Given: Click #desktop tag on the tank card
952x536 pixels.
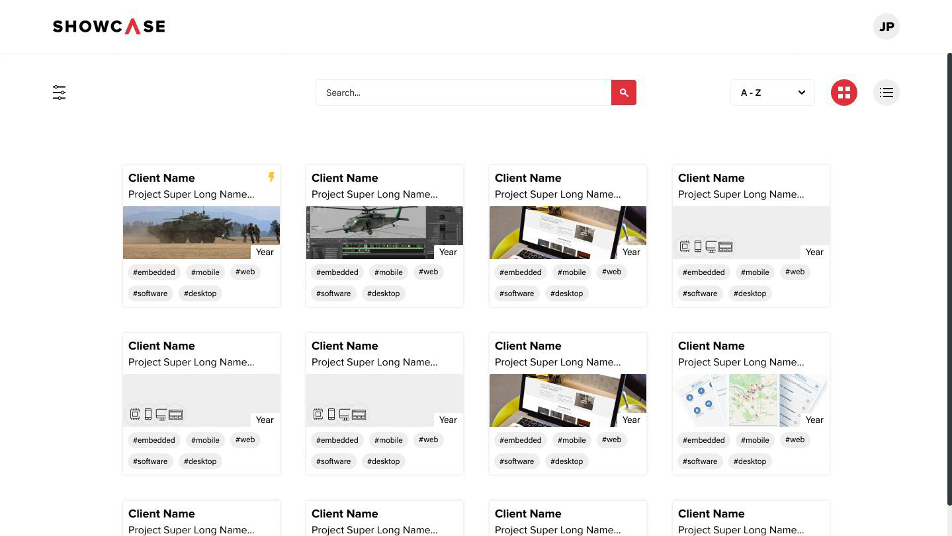Looking at the screenshot, I should coord(200,293).
